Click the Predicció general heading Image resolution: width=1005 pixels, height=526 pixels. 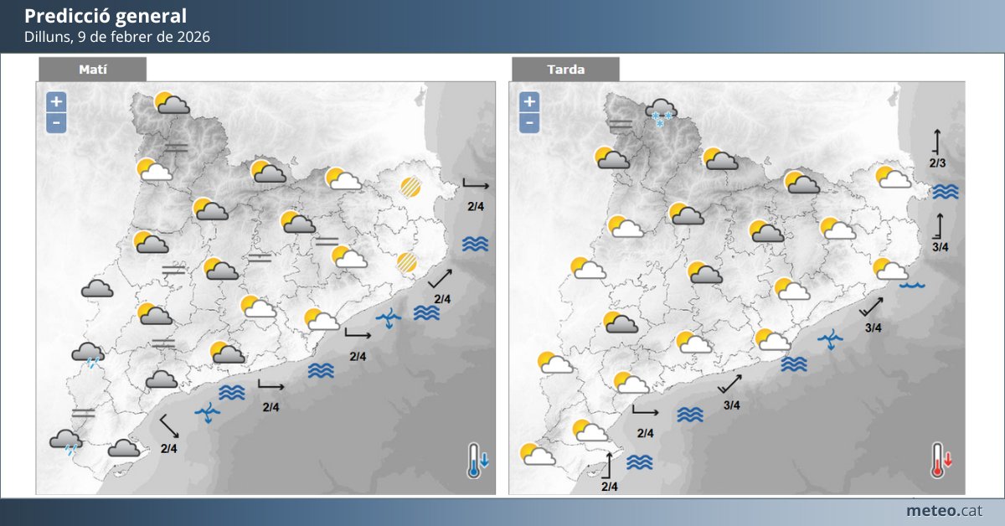click(x=106, y=16)
